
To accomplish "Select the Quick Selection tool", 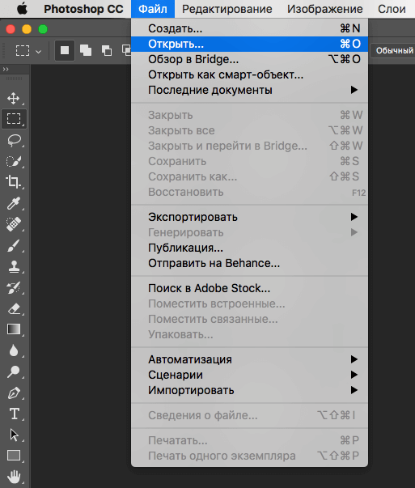I will (14, 161).
